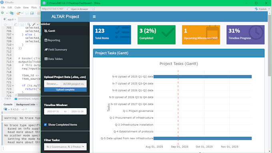Toggle the sidebar with the hamburger icon
The width and height of the screenshot is (272, 153).
click(x=94, y=17)
